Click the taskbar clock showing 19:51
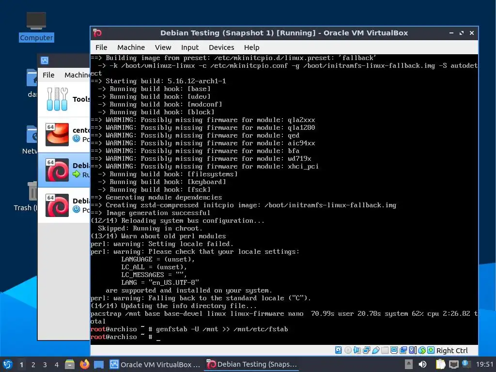Image resolution: width=496 pixels, height=372 pixels. pyautogui.click(x=484, y=364)
